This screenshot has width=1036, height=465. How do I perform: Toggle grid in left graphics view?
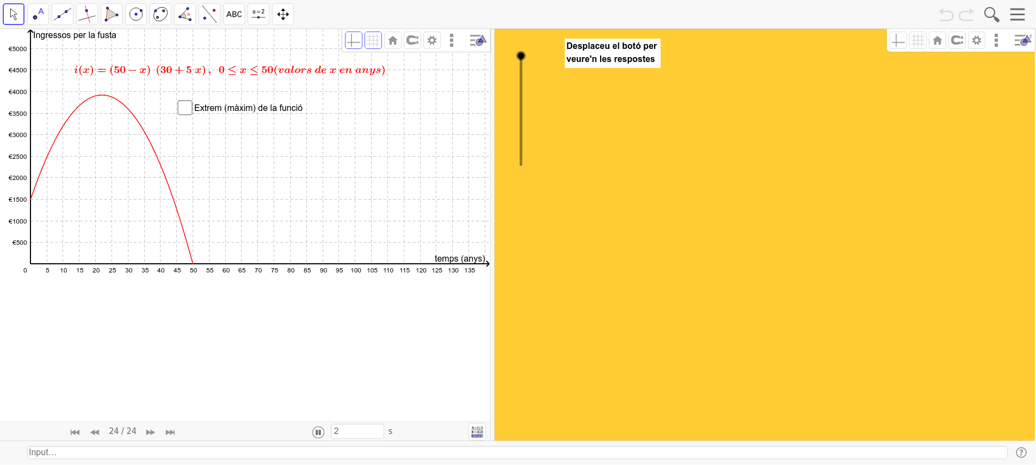[x=373, y=40]
